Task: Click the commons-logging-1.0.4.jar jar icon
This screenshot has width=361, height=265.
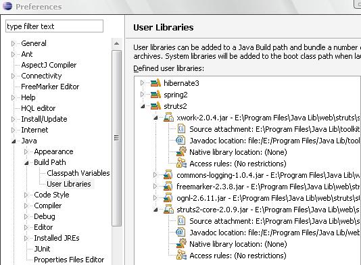Action: 168,175
